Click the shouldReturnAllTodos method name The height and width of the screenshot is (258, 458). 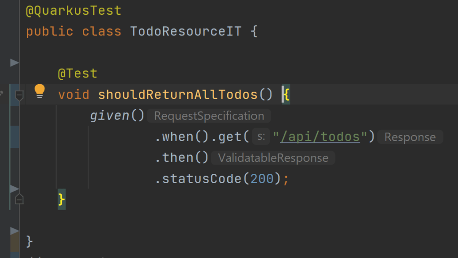(x=178, y=95)
